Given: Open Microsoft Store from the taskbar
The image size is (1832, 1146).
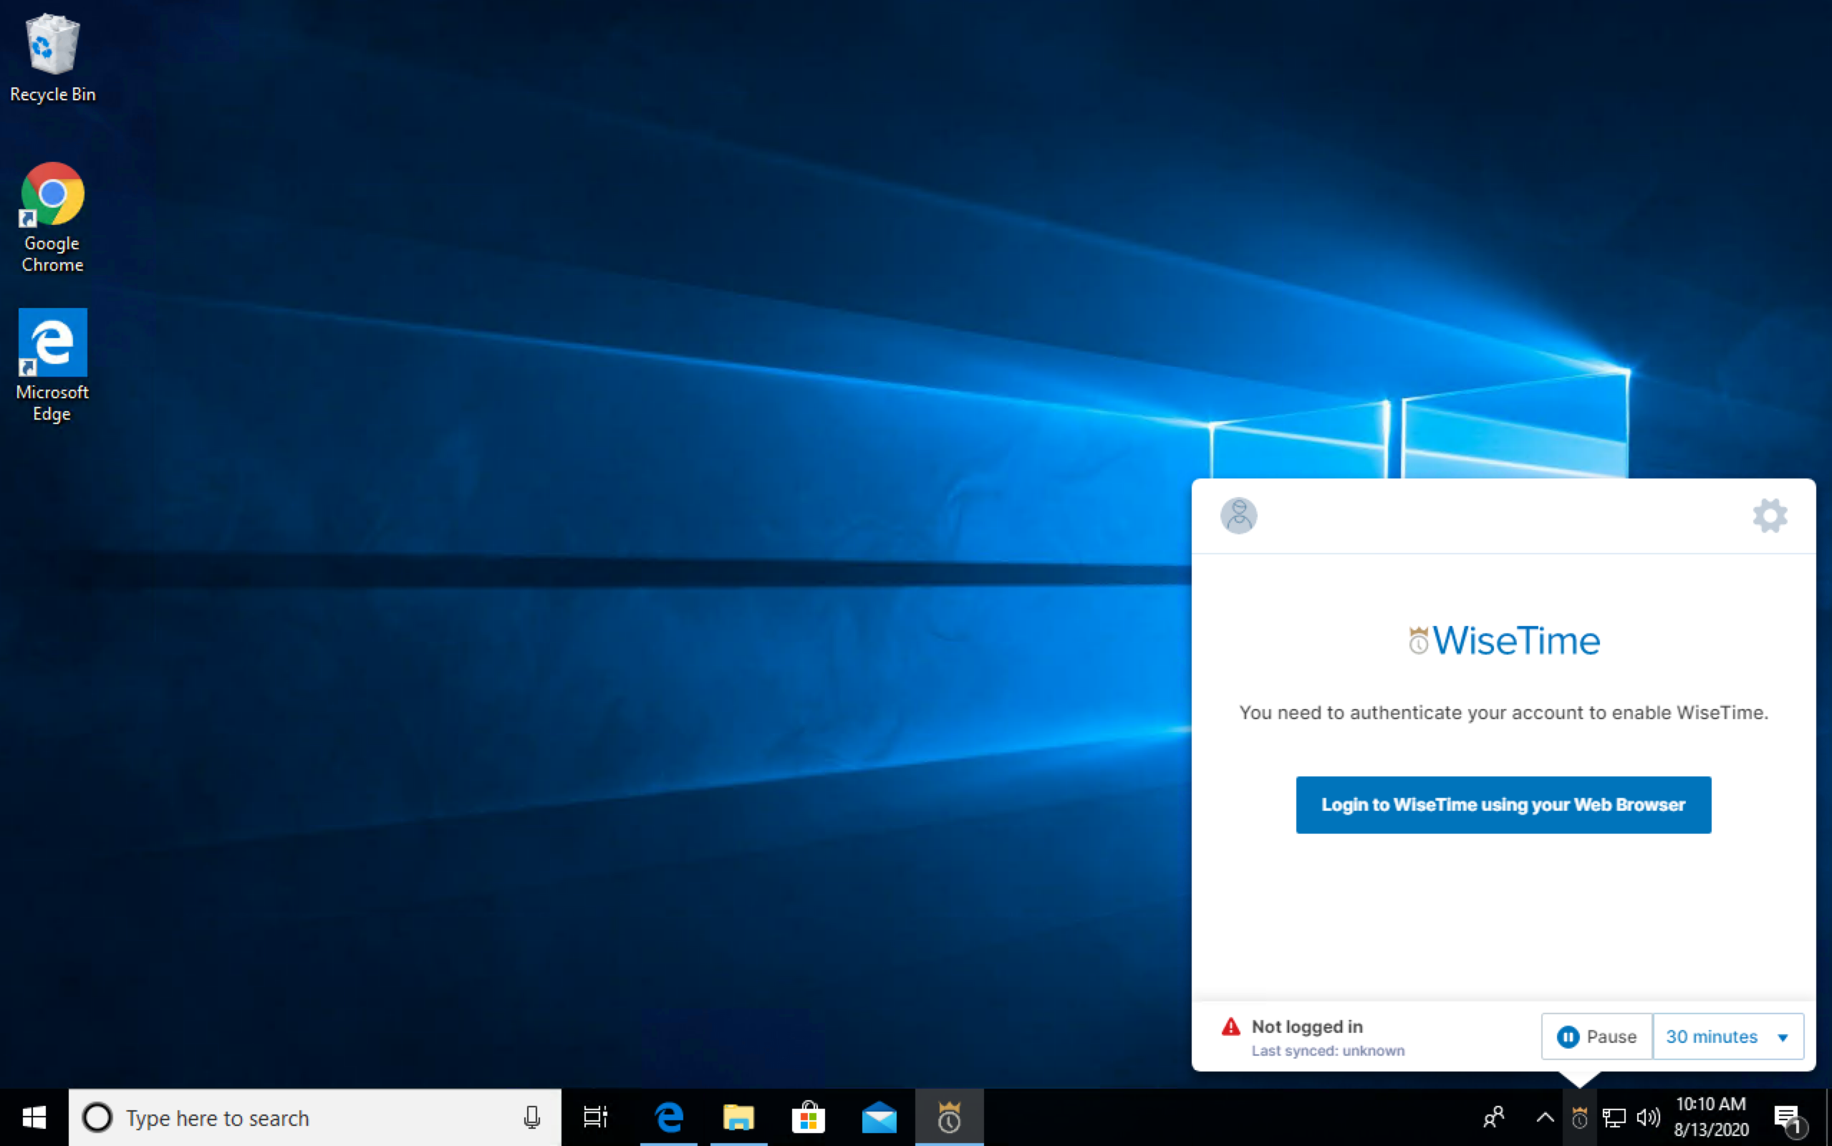Looking at the screenshot, I should point(809,1117).
